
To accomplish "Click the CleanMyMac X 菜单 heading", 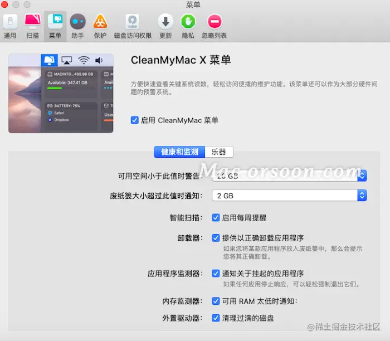I will click(181, 60).
